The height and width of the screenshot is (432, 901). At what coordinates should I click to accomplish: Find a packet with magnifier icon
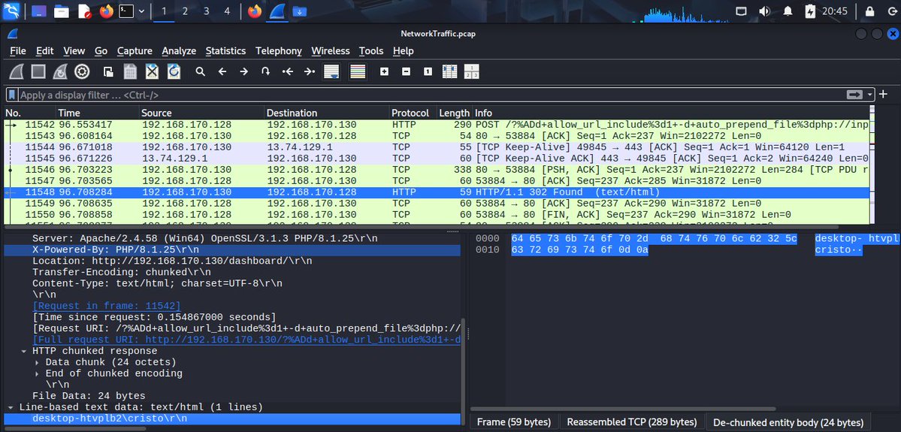pyautogui.click(x=200, y=72)
